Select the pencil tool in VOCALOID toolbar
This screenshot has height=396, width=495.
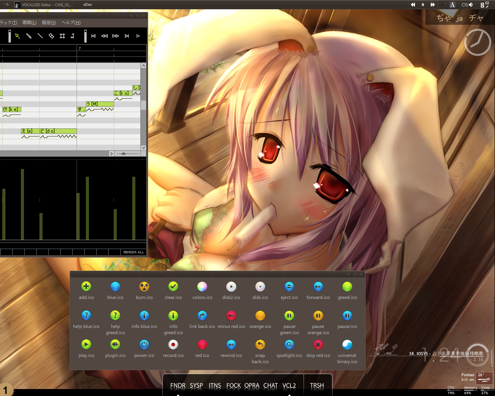pyautogui.click(x=29, y=36)
